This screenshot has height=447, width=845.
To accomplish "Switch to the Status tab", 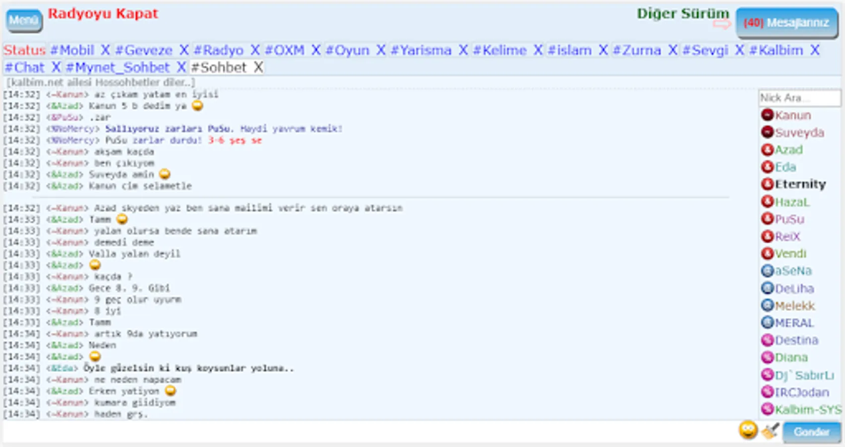I will click(x=24, y=50).
